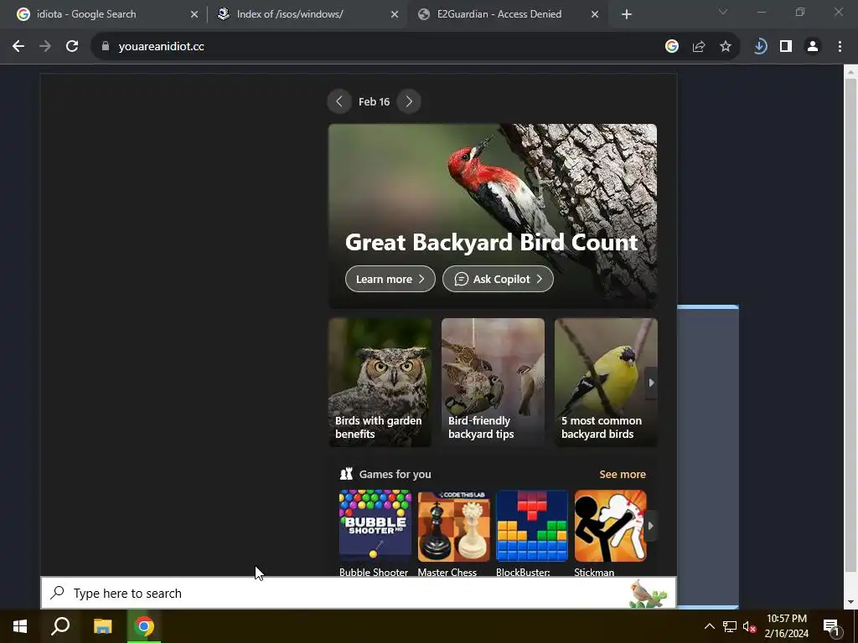Close the 'idiota - Google Search' tab

[x=194, y=15]
